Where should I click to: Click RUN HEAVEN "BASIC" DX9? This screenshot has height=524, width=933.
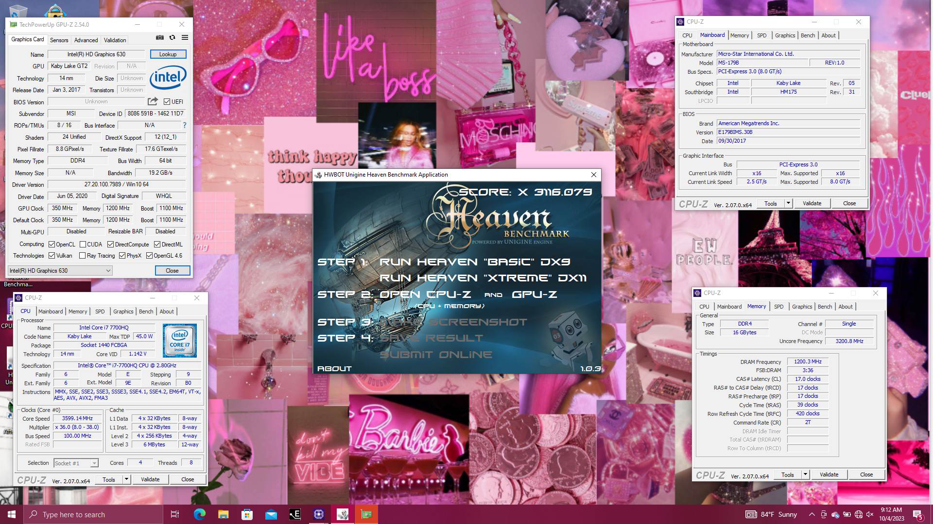(x=474, y=262)
